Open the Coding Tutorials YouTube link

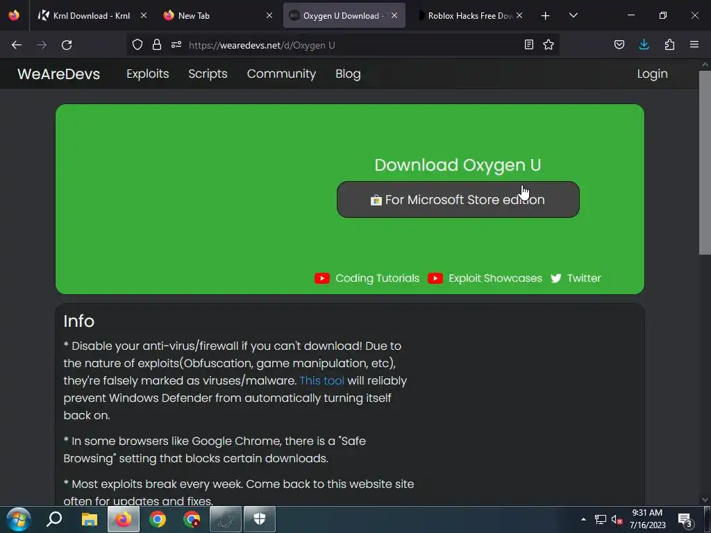(377, 278)
